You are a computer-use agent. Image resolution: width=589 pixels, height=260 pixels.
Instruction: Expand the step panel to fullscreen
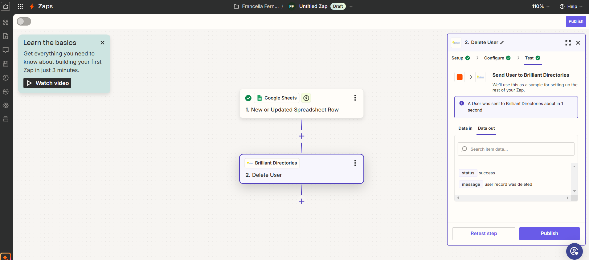568,43
